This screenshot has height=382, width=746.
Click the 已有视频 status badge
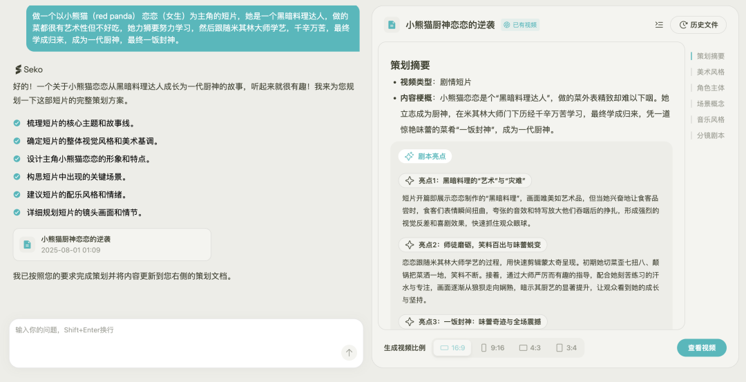[520, 25]
